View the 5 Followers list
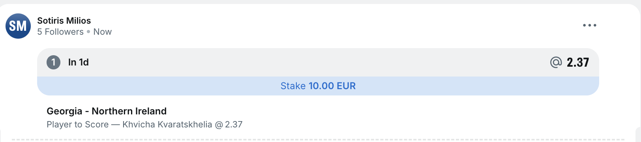The width and height of the screenshot is (641, 142). (x=60, y=32)
